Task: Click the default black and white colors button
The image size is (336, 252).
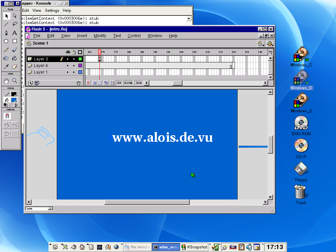Action: (6, 105)
